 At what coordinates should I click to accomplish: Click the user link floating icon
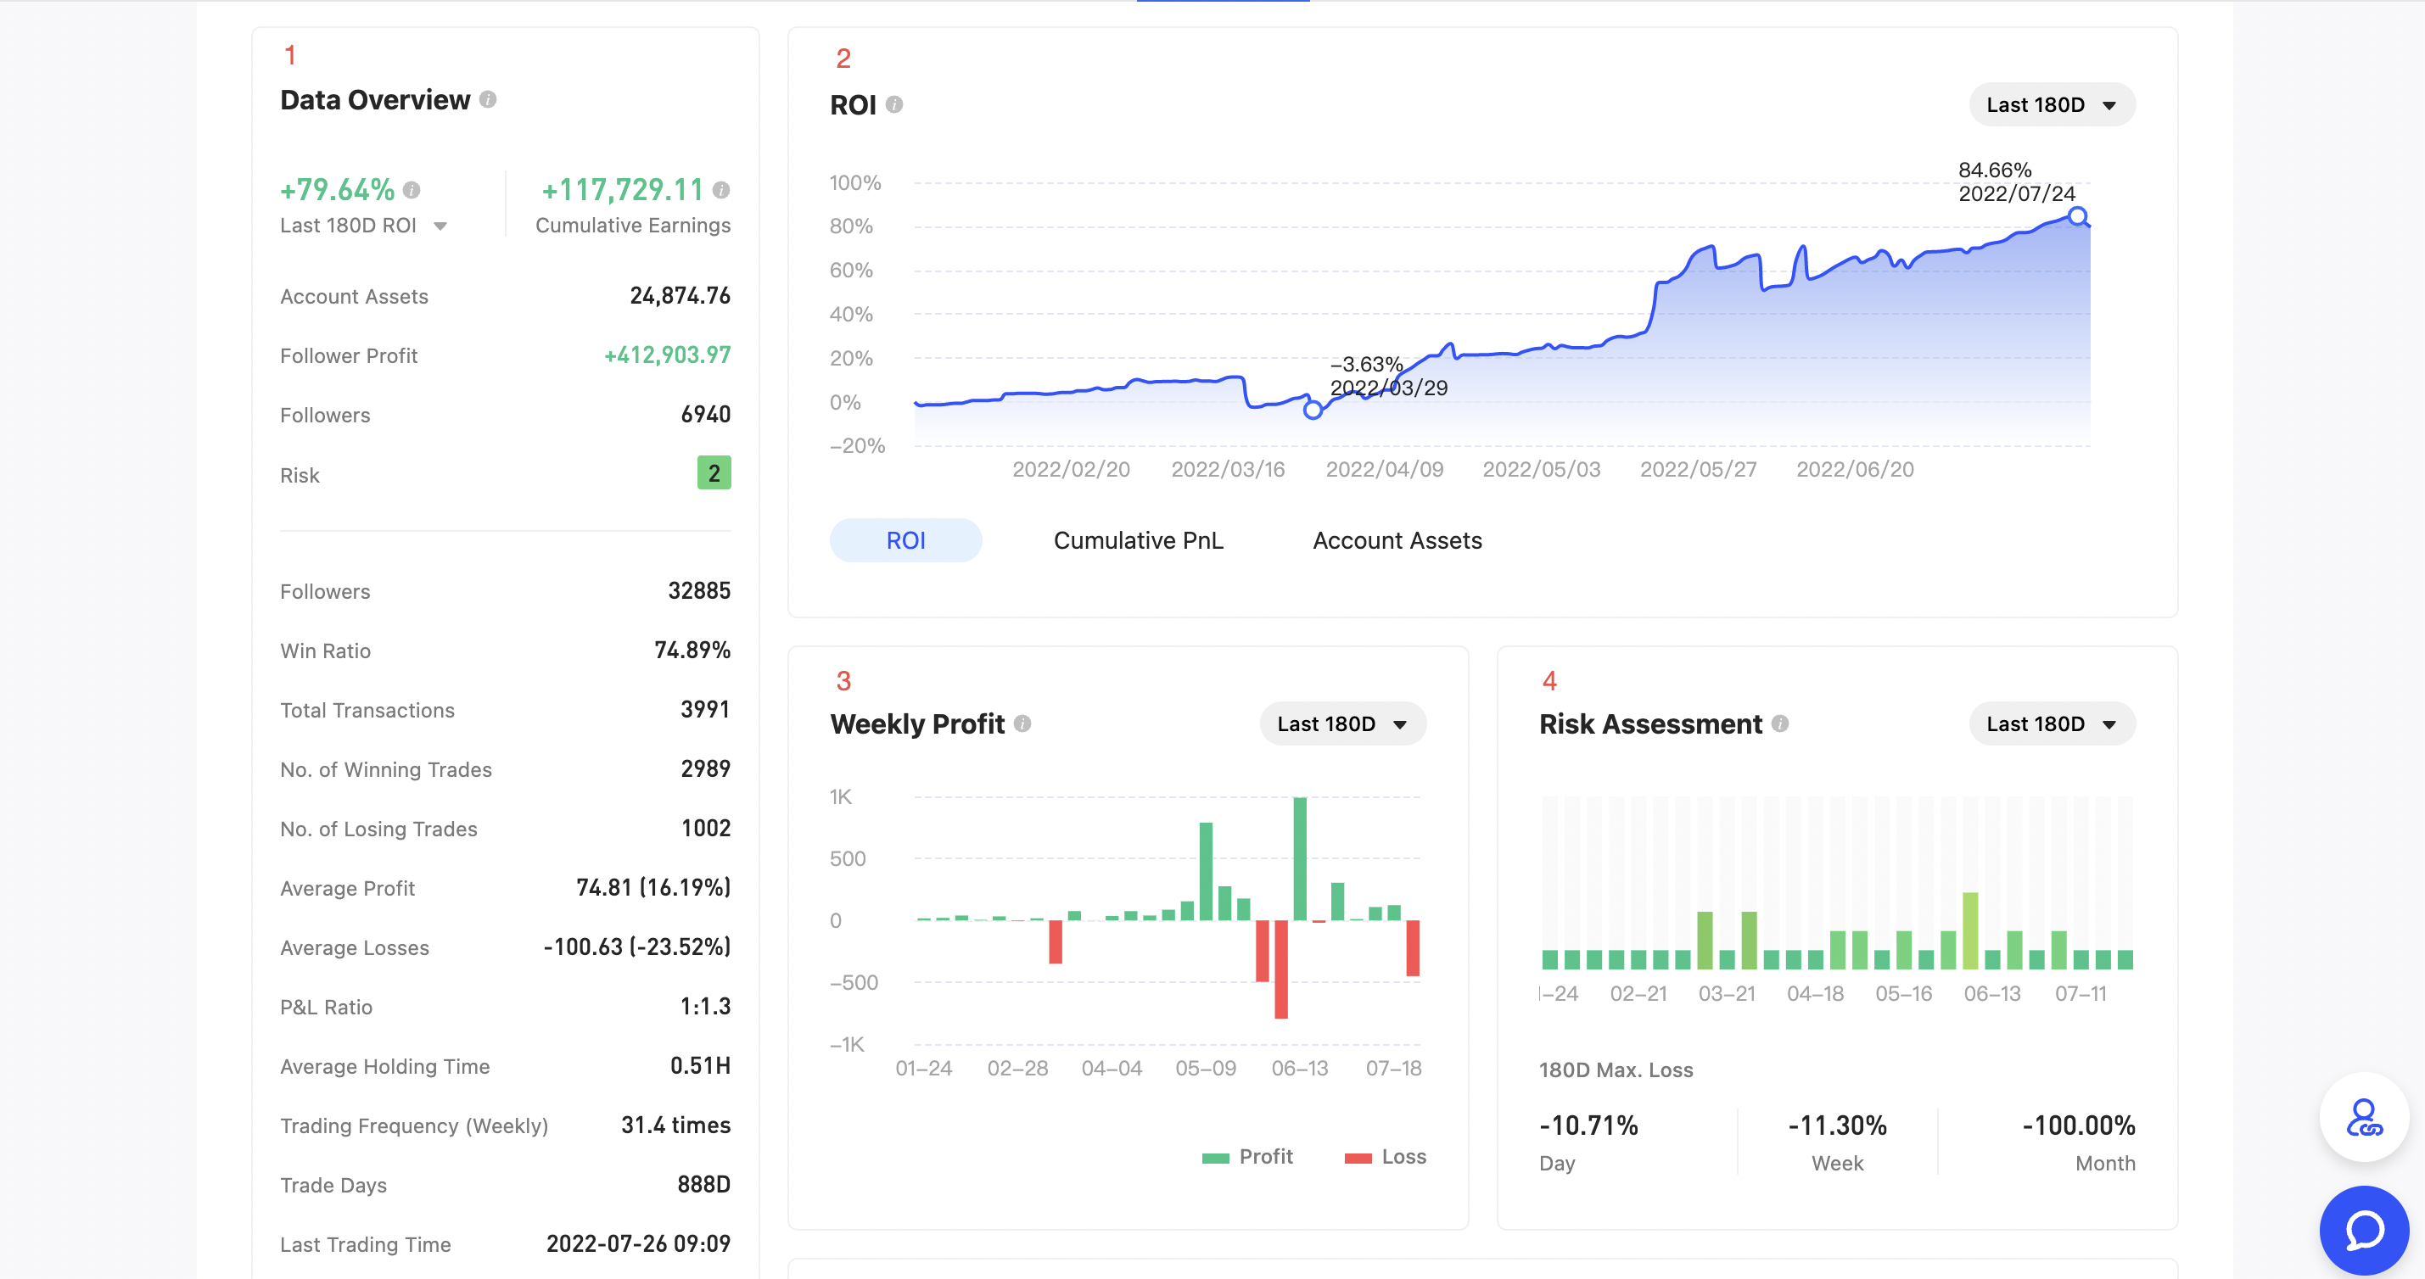2364,1117
